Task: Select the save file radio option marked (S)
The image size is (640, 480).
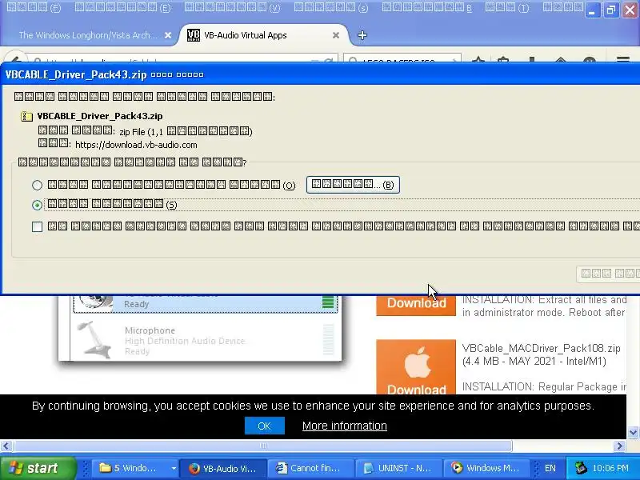Action: click(37, 205)
